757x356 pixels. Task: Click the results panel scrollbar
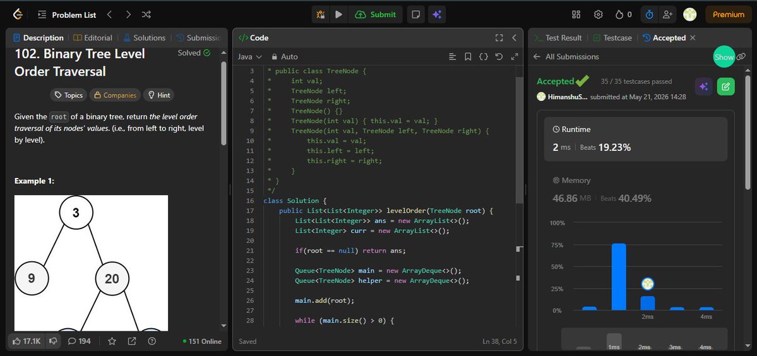pos(748,131)
